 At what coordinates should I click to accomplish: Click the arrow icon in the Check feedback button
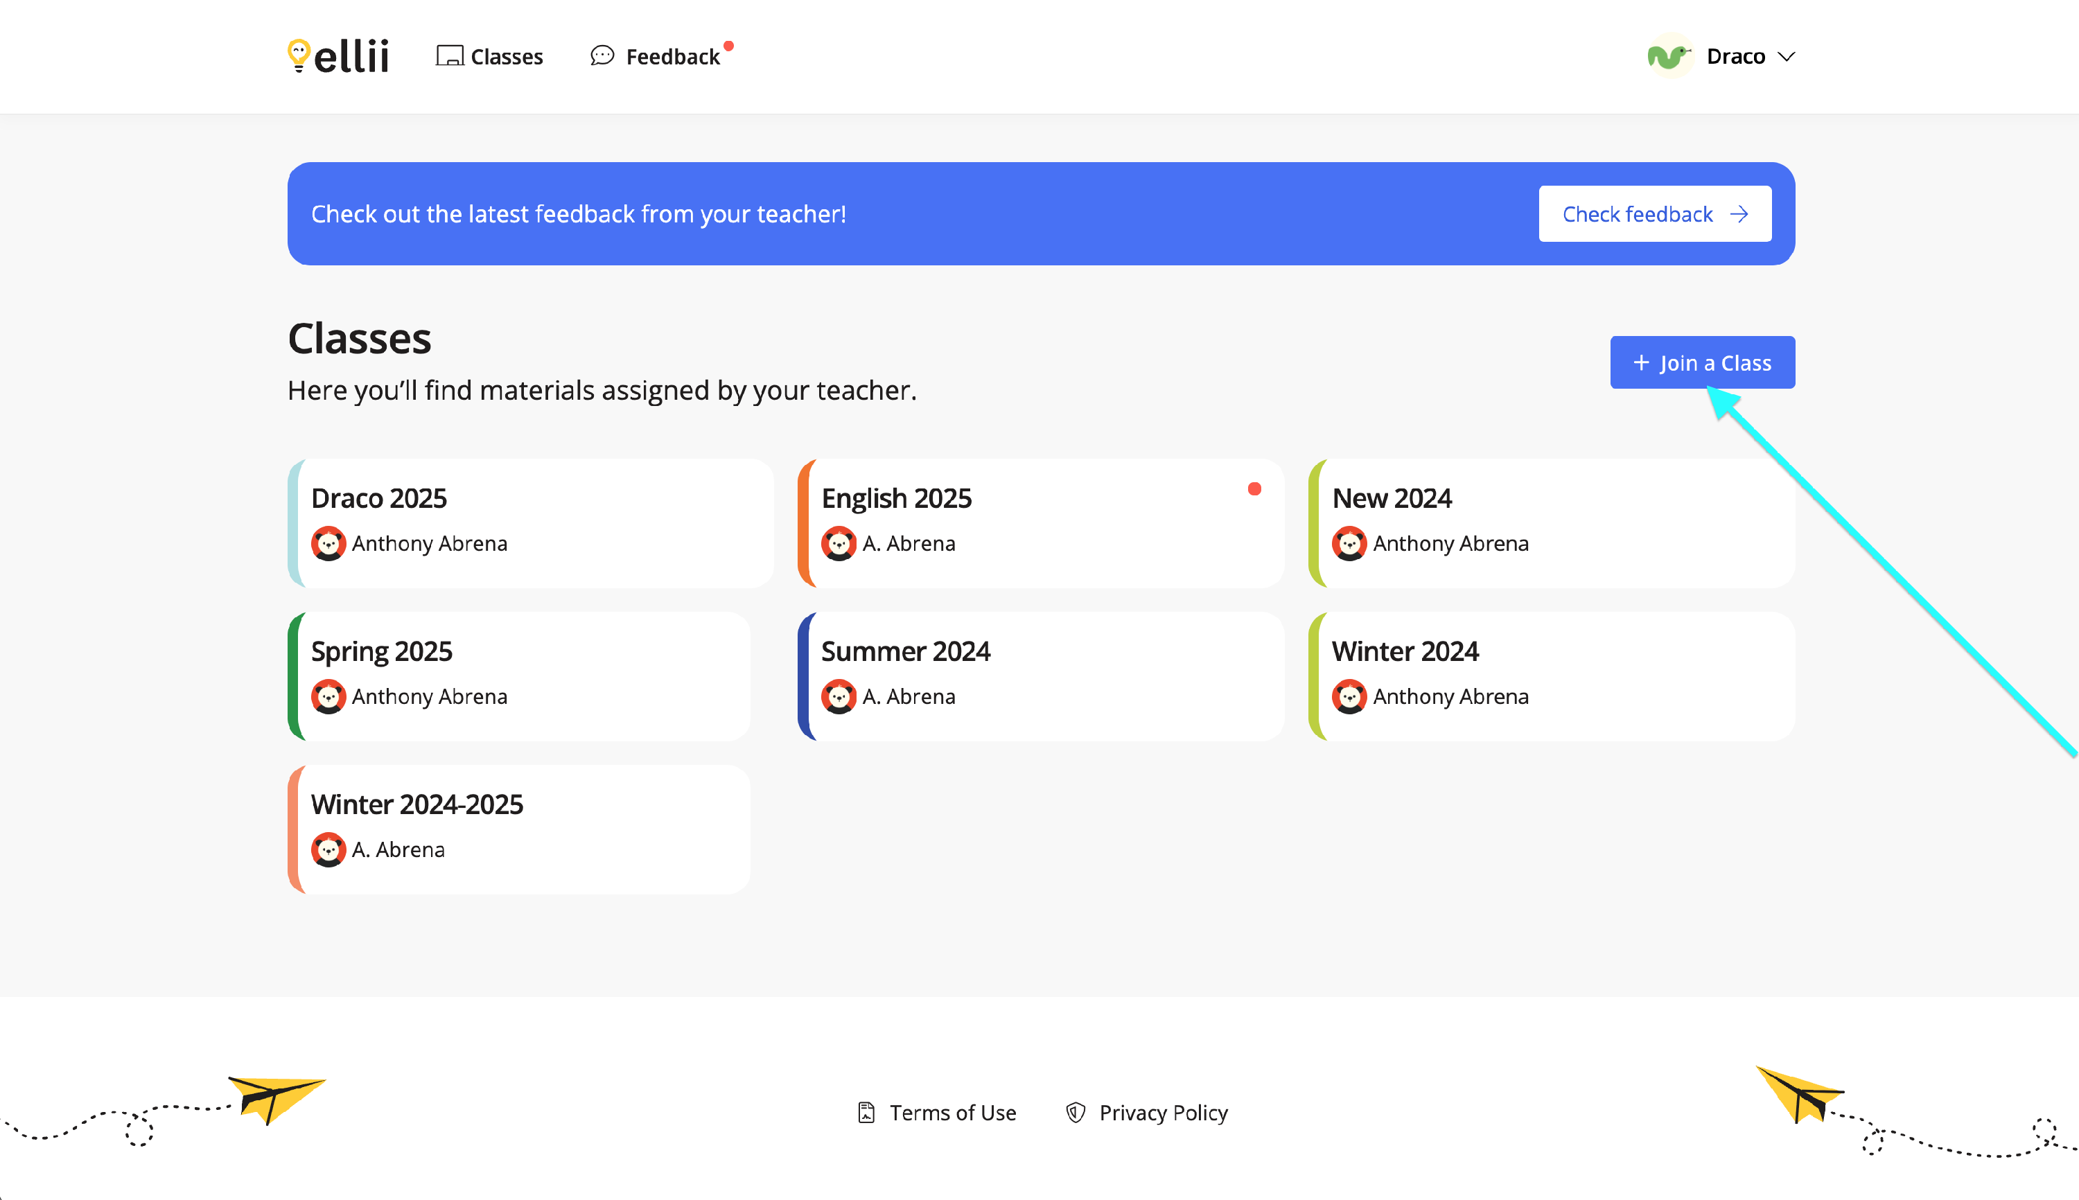tap(1739, 214)
